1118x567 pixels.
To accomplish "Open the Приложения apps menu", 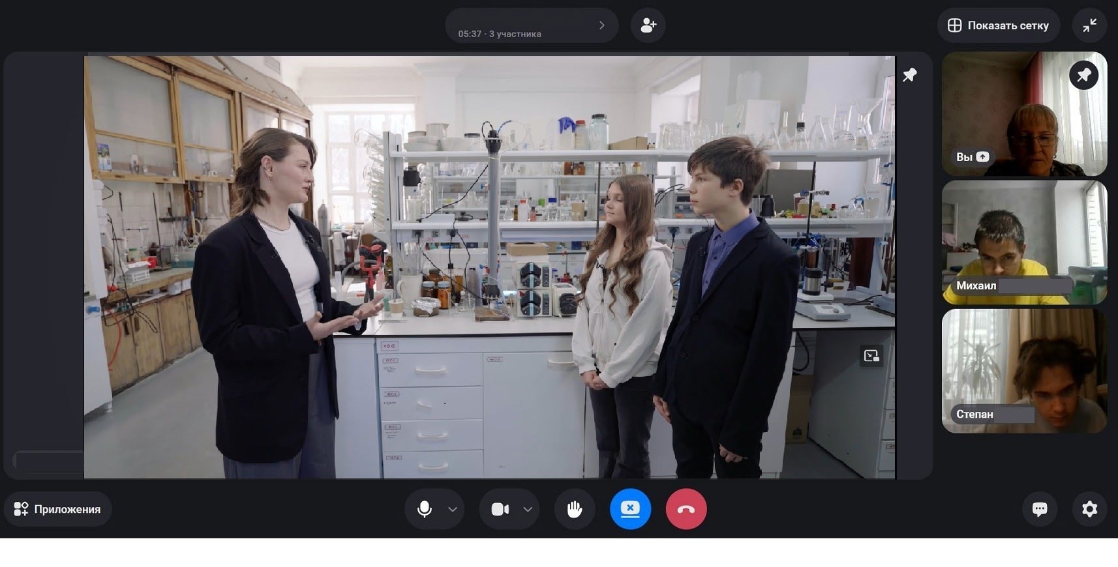I will (57, 509).
